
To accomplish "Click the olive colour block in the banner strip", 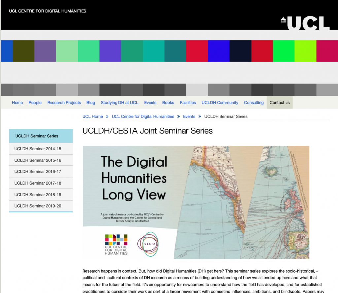I will [23, 51].
